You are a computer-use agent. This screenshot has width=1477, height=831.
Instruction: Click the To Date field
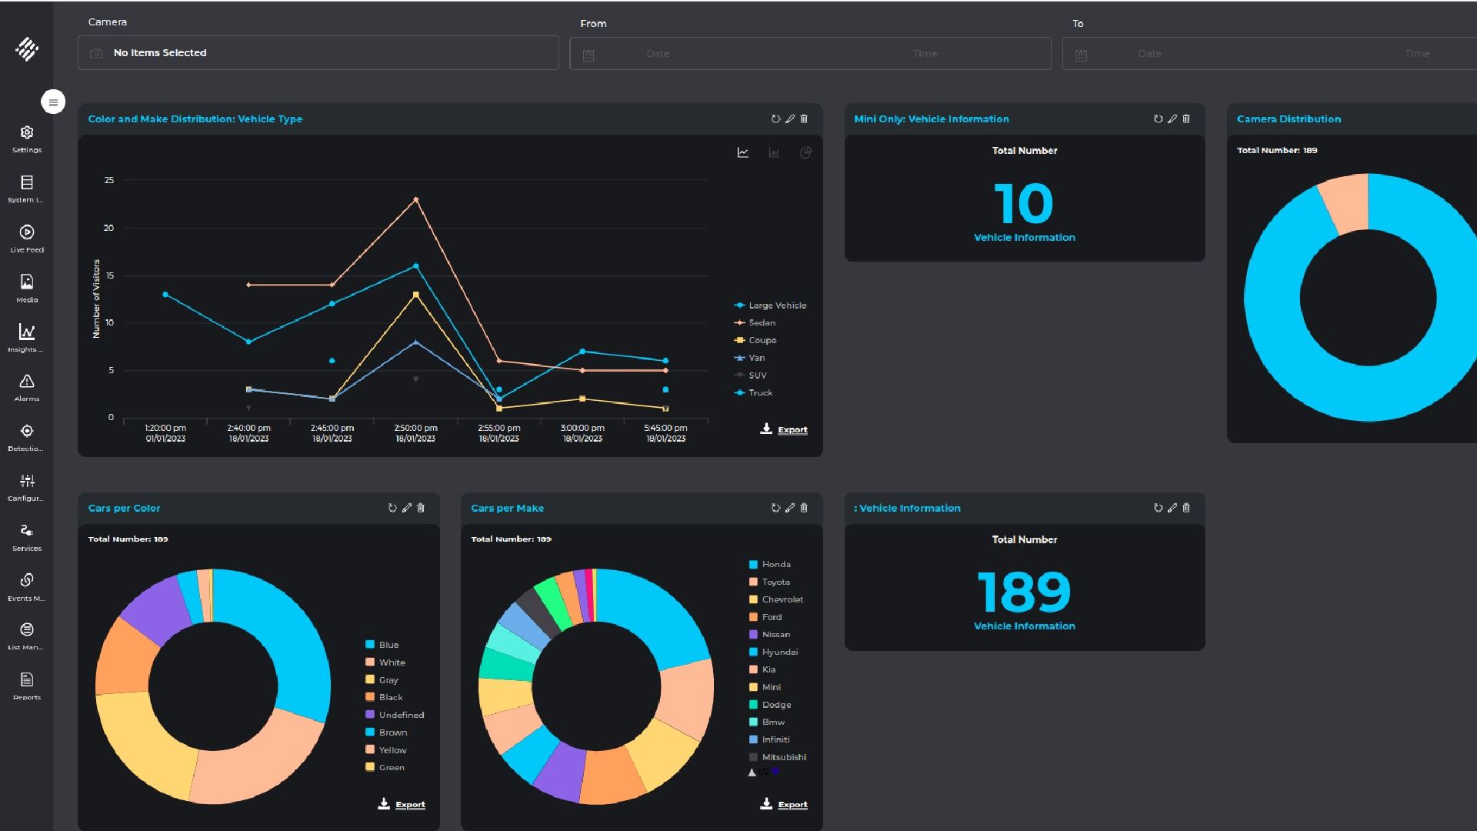1150,54
